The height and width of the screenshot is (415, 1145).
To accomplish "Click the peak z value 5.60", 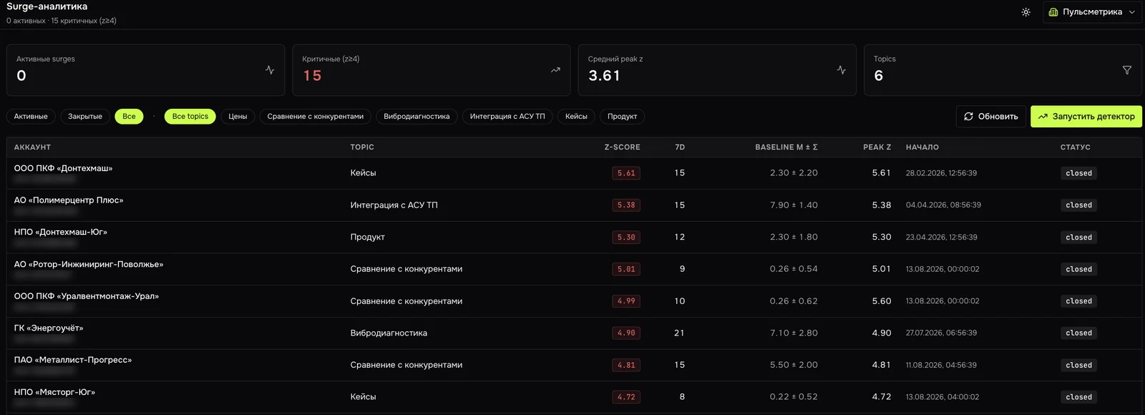I will [882, 301].
